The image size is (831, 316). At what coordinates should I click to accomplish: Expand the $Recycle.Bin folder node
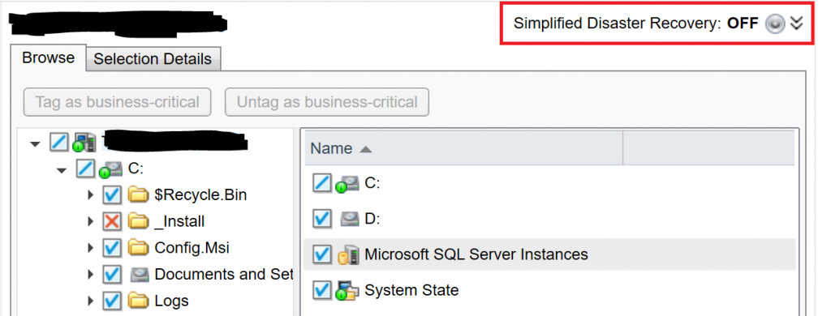(x=91, y=195)
